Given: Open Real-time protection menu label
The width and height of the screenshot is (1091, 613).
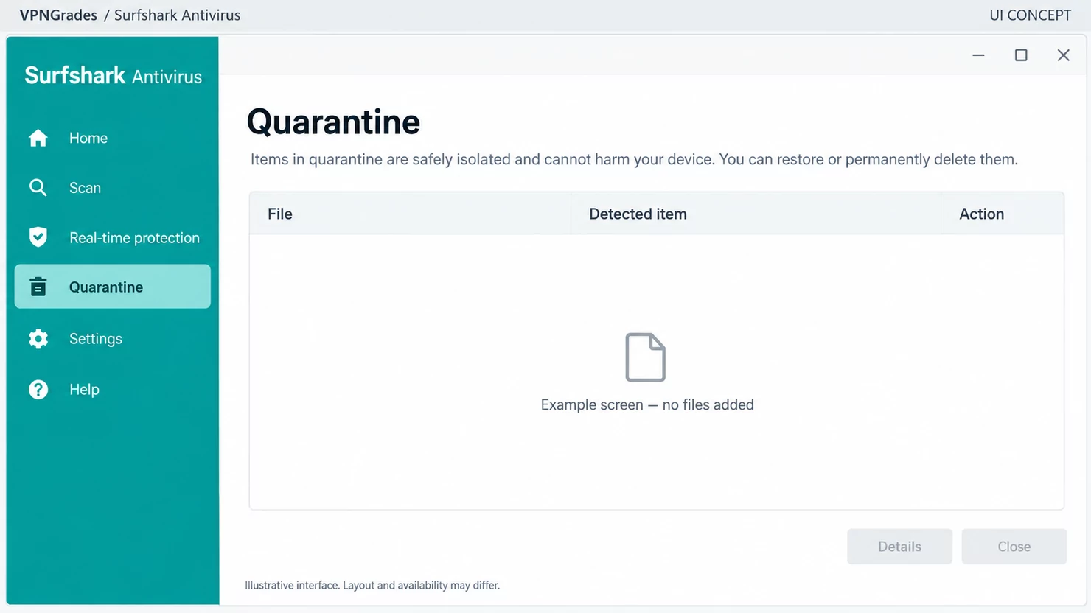Looking at the screenshot, I should (x=134, y=238).
